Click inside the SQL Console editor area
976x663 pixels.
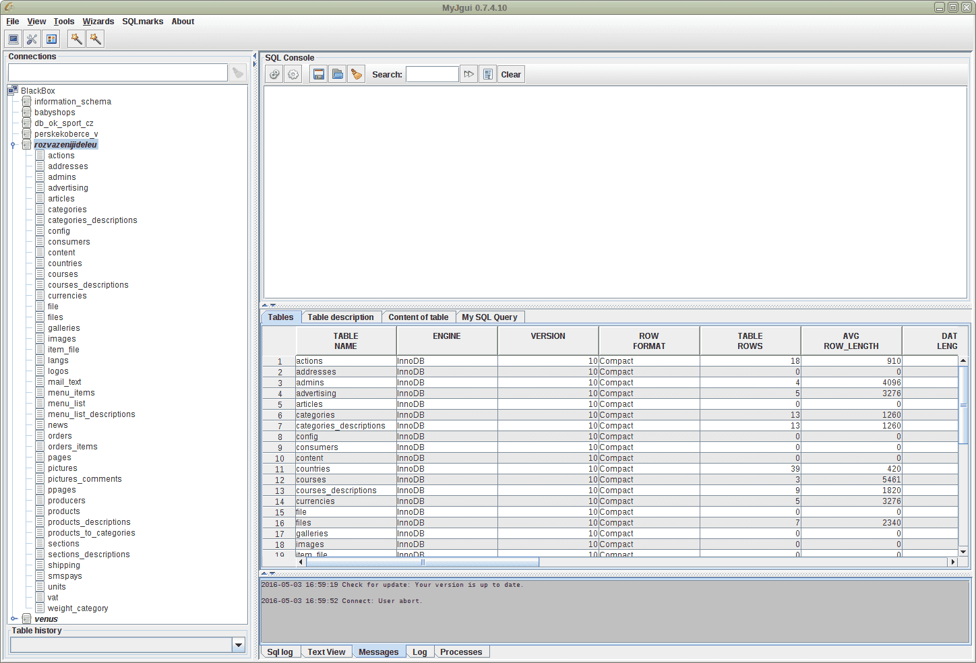(615, 192)
